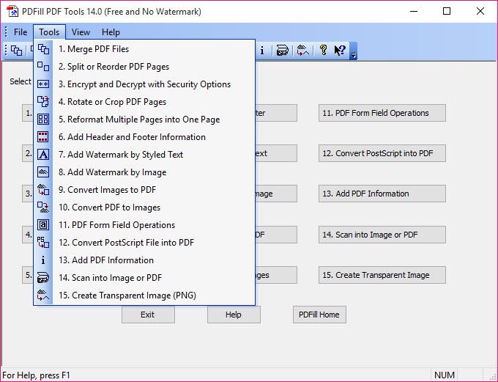
Task: Maximize the PDFill PDF Tools window
Action: tap(447, 12)
